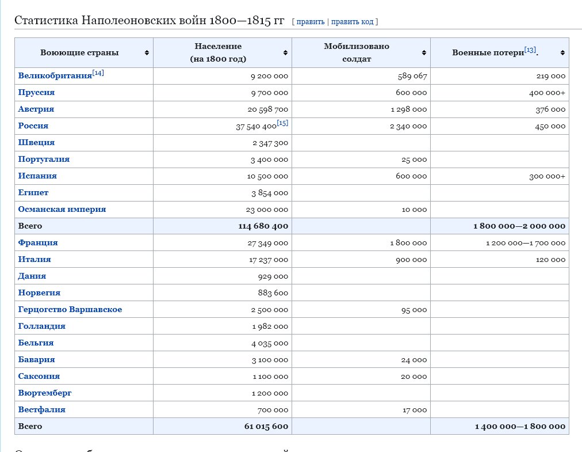582x452 pixels.
Task: Click the Испания table link
Action: point(37,176)
